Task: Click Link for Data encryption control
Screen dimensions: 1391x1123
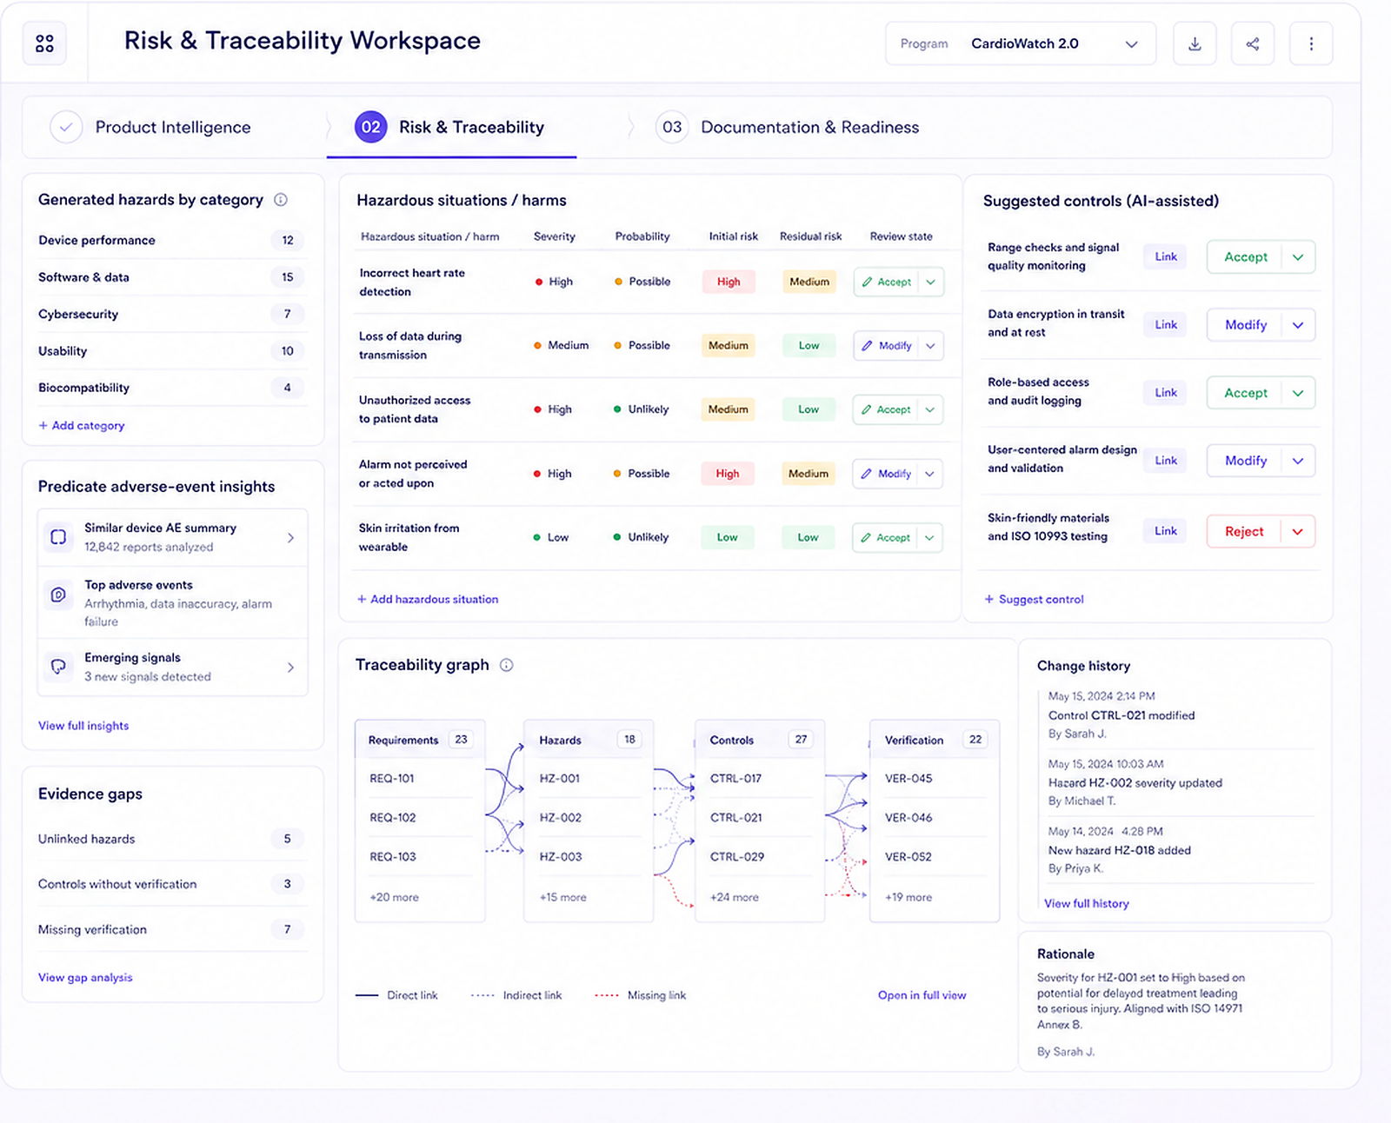Action: tap(1166, 324)
